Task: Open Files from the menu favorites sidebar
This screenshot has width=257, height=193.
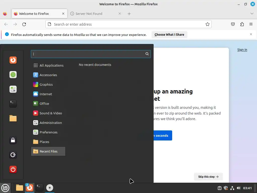Action: [13, 118]
